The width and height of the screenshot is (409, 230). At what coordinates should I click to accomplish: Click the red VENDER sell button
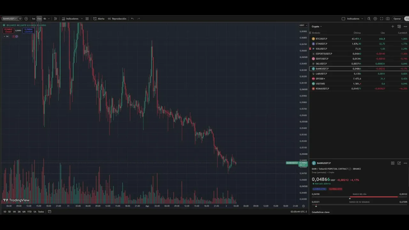click(8, 30)
